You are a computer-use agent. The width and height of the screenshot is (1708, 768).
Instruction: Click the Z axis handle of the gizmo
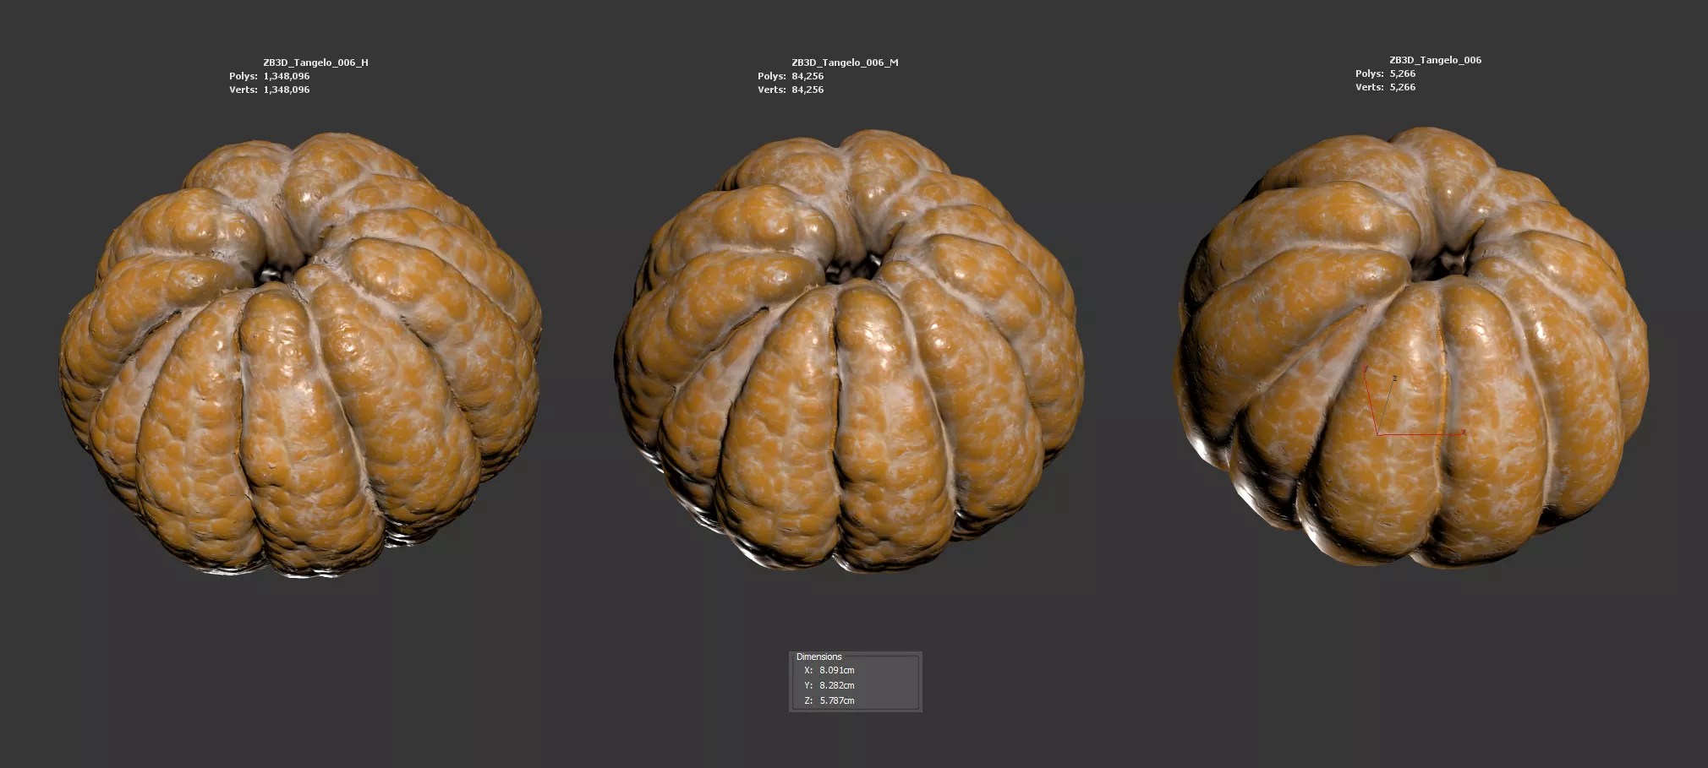point(1393,379)
